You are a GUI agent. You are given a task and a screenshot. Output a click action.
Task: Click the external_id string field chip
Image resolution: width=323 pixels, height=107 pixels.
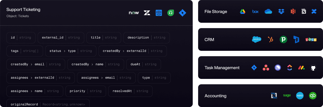(x=61, y=38)
